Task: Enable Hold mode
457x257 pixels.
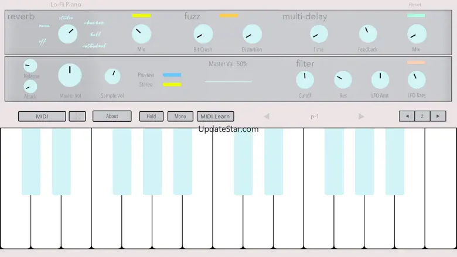Action: click(x=151, y=116)
